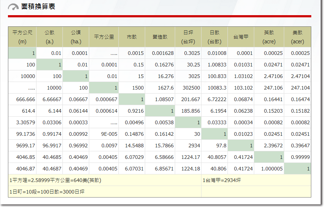Select the 台灣甲 column header
The height and width of the screenshot is (208, 325).
pyautogui.click(x=241, y=37)
